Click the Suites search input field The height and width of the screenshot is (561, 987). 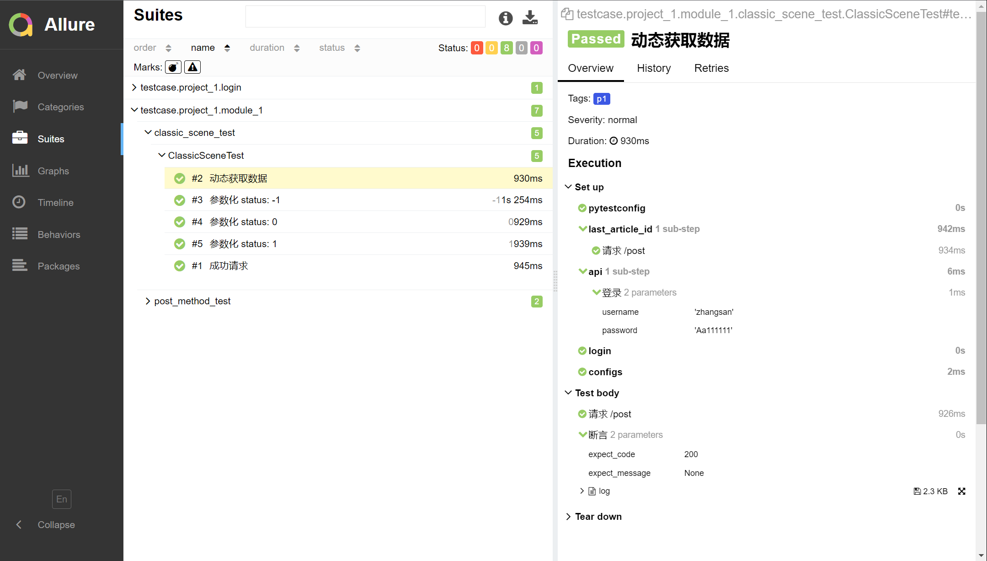(x=365, y=17)
